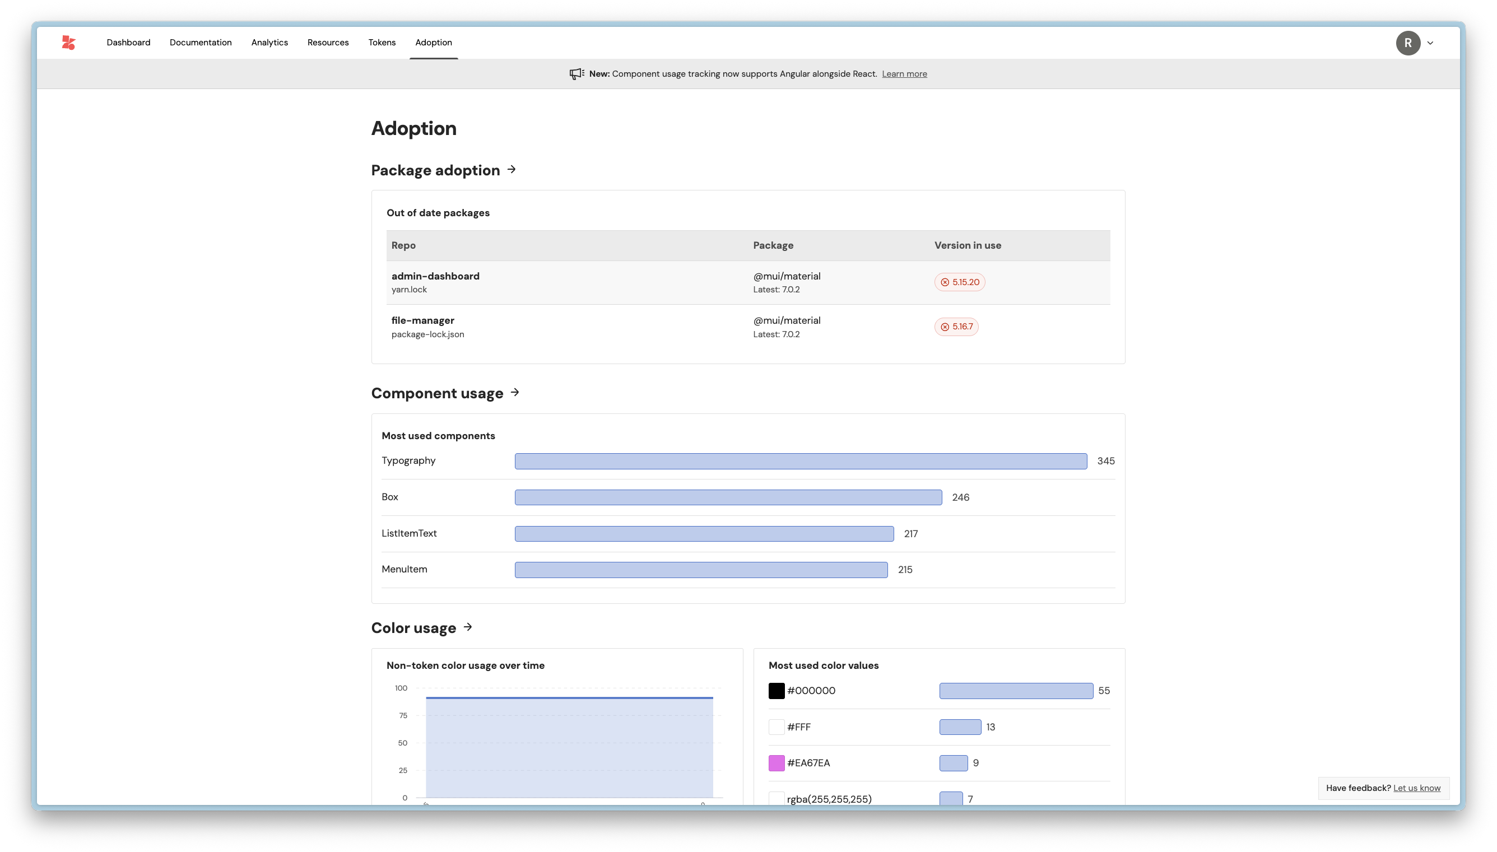Open the Package adoption heading link
Viewport: 1497px width, 852px height.
tap(435, 170)
